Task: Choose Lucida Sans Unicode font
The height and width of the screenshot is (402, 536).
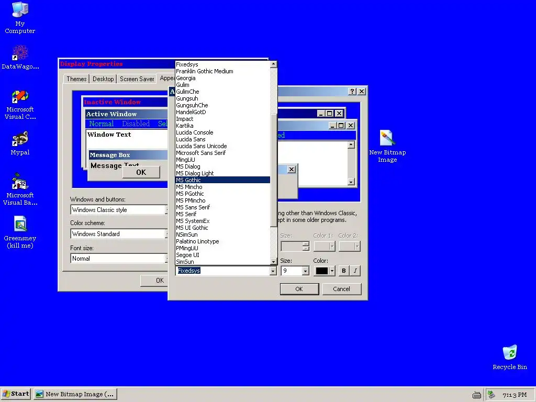Action: click(x=222, y=146)
